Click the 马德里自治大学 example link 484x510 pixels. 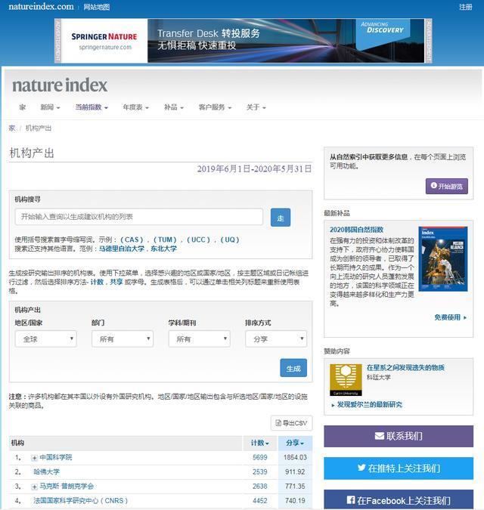coord(122,249)
